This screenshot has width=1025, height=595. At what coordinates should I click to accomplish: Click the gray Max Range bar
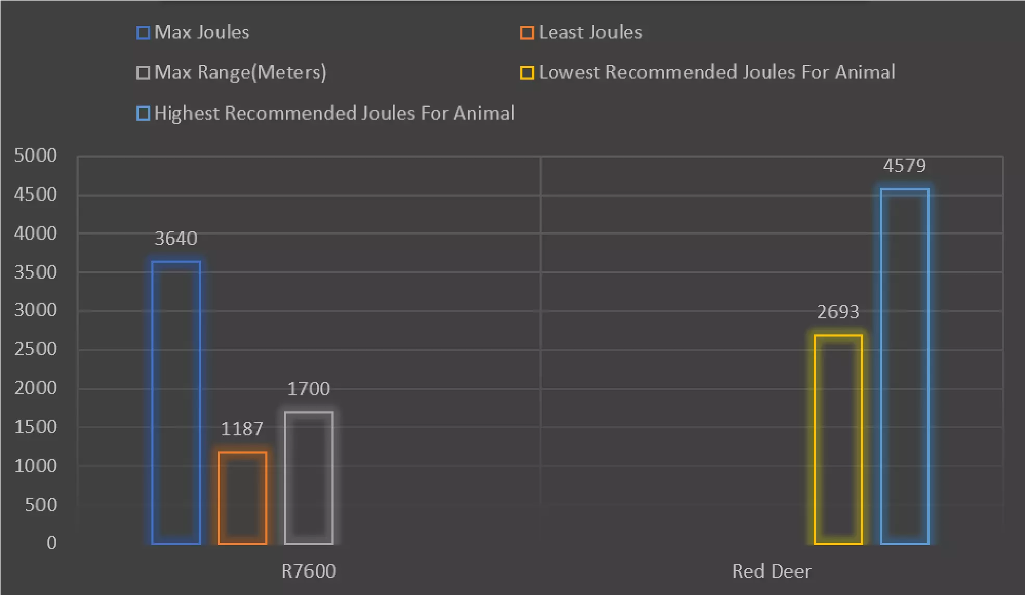[x=309, y=478]
